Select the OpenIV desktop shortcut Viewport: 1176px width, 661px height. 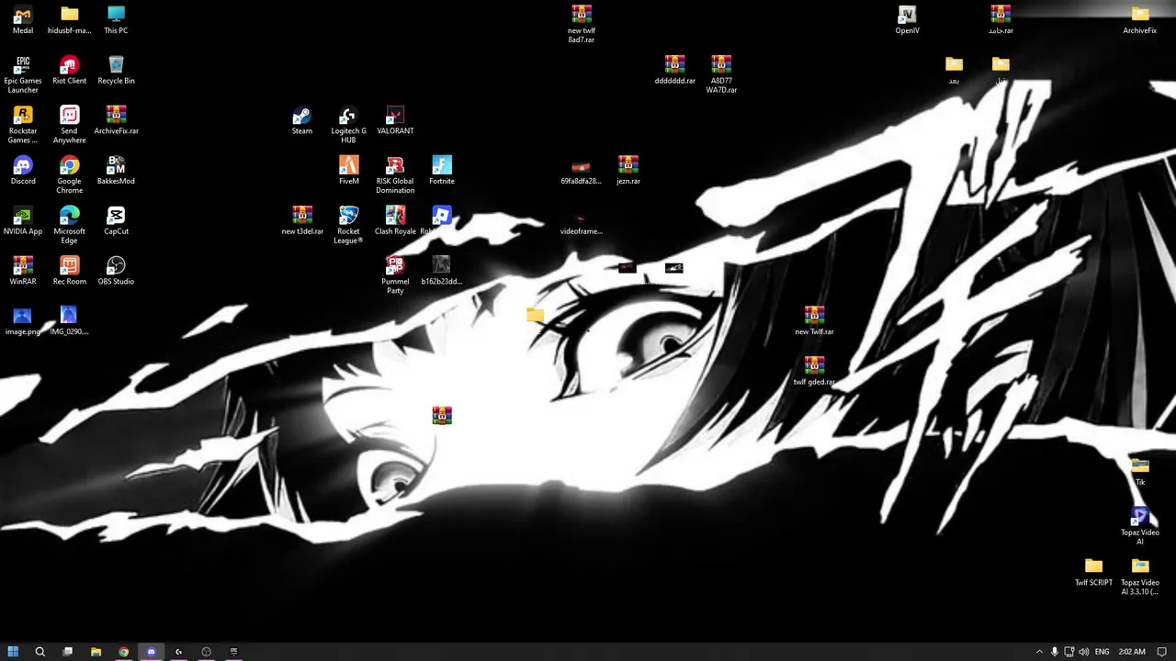(x=907, y=20)
